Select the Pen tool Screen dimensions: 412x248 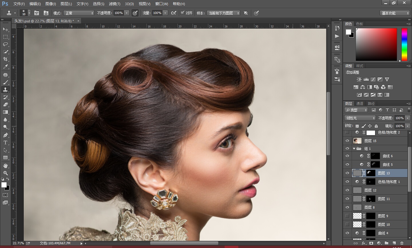pos(5,135)
